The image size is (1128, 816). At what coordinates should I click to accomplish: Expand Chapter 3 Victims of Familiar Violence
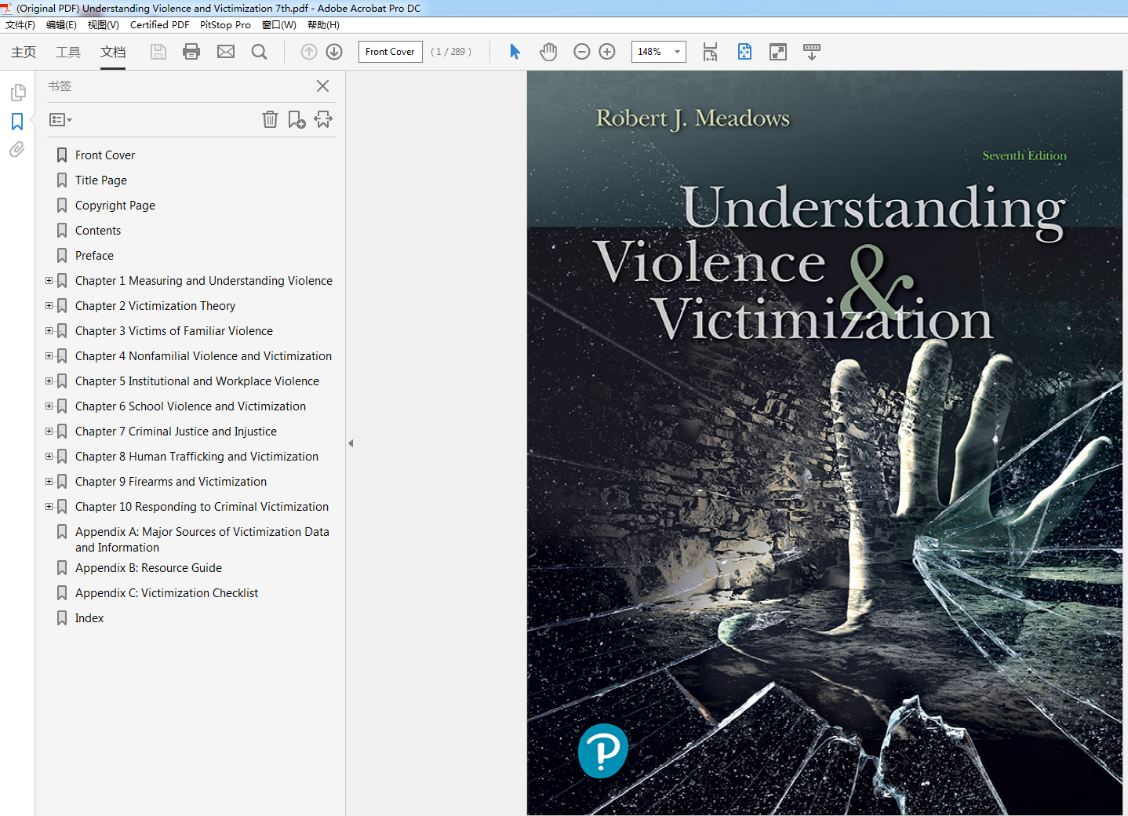49,330
